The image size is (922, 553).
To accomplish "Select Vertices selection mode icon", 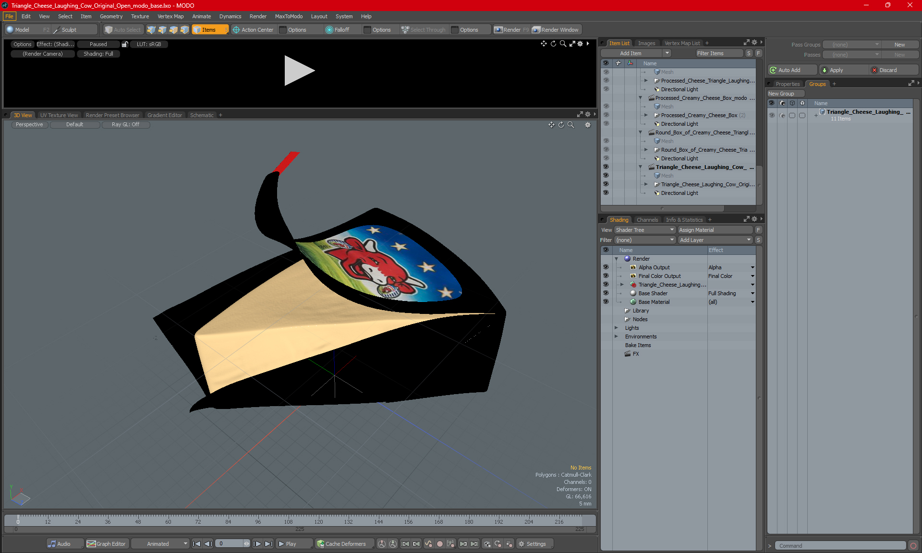I will pos(151,30).
